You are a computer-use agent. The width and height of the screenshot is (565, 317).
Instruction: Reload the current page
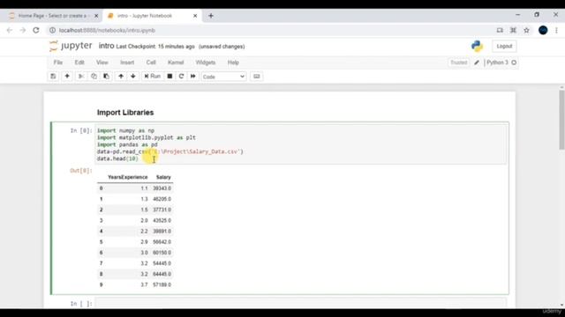point(36,30)
